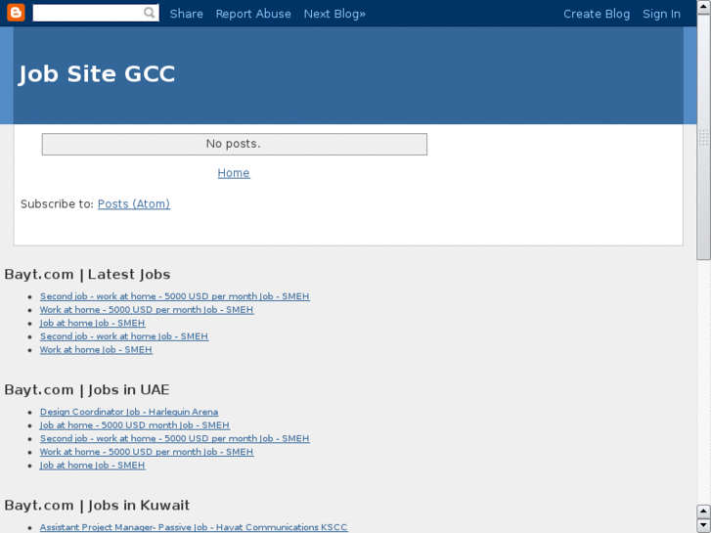The image size is (711, 533).
Task: Open Latest Jobs link Second job - work at home Job
Action: pyautogui.click(x=124, y=336)
